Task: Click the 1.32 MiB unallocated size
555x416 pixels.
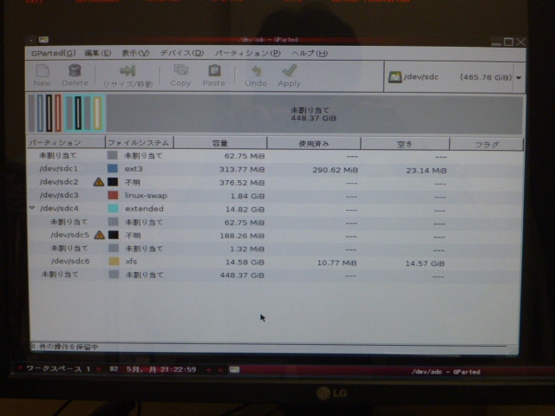Action: (x=247, y=249)
